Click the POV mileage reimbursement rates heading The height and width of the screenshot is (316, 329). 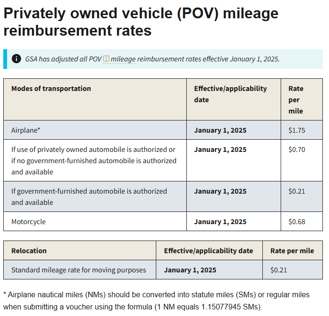pyautogui.click(x=141, y=22)
